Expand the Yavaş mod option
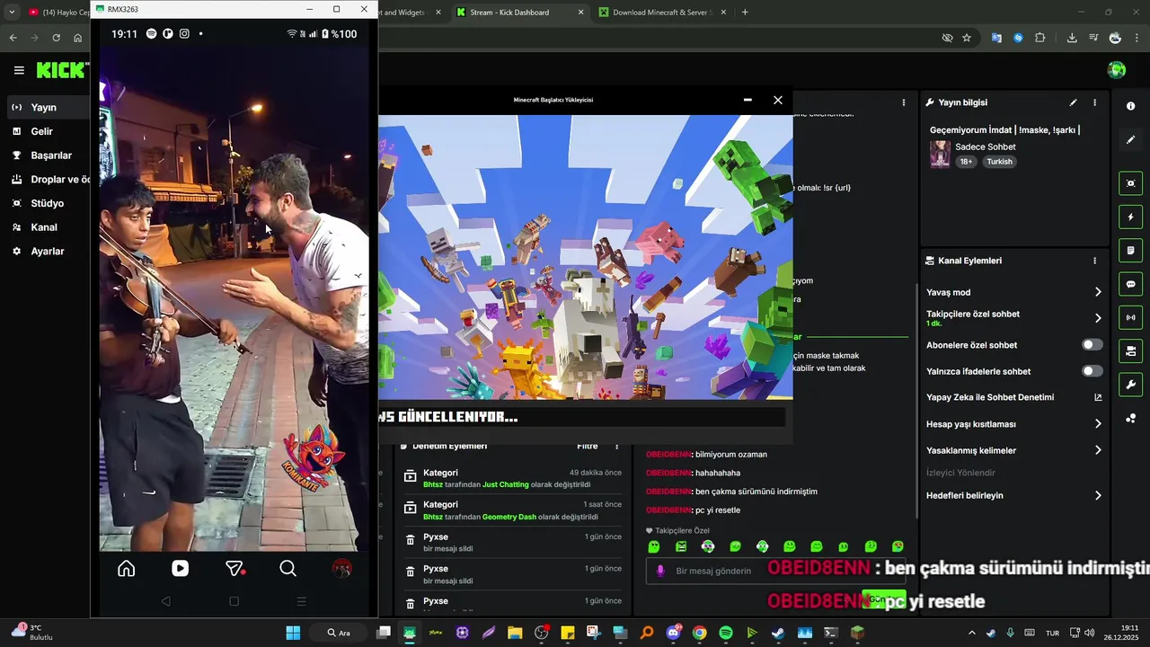Screen dimensions: 1150x647 [1013, 292]
